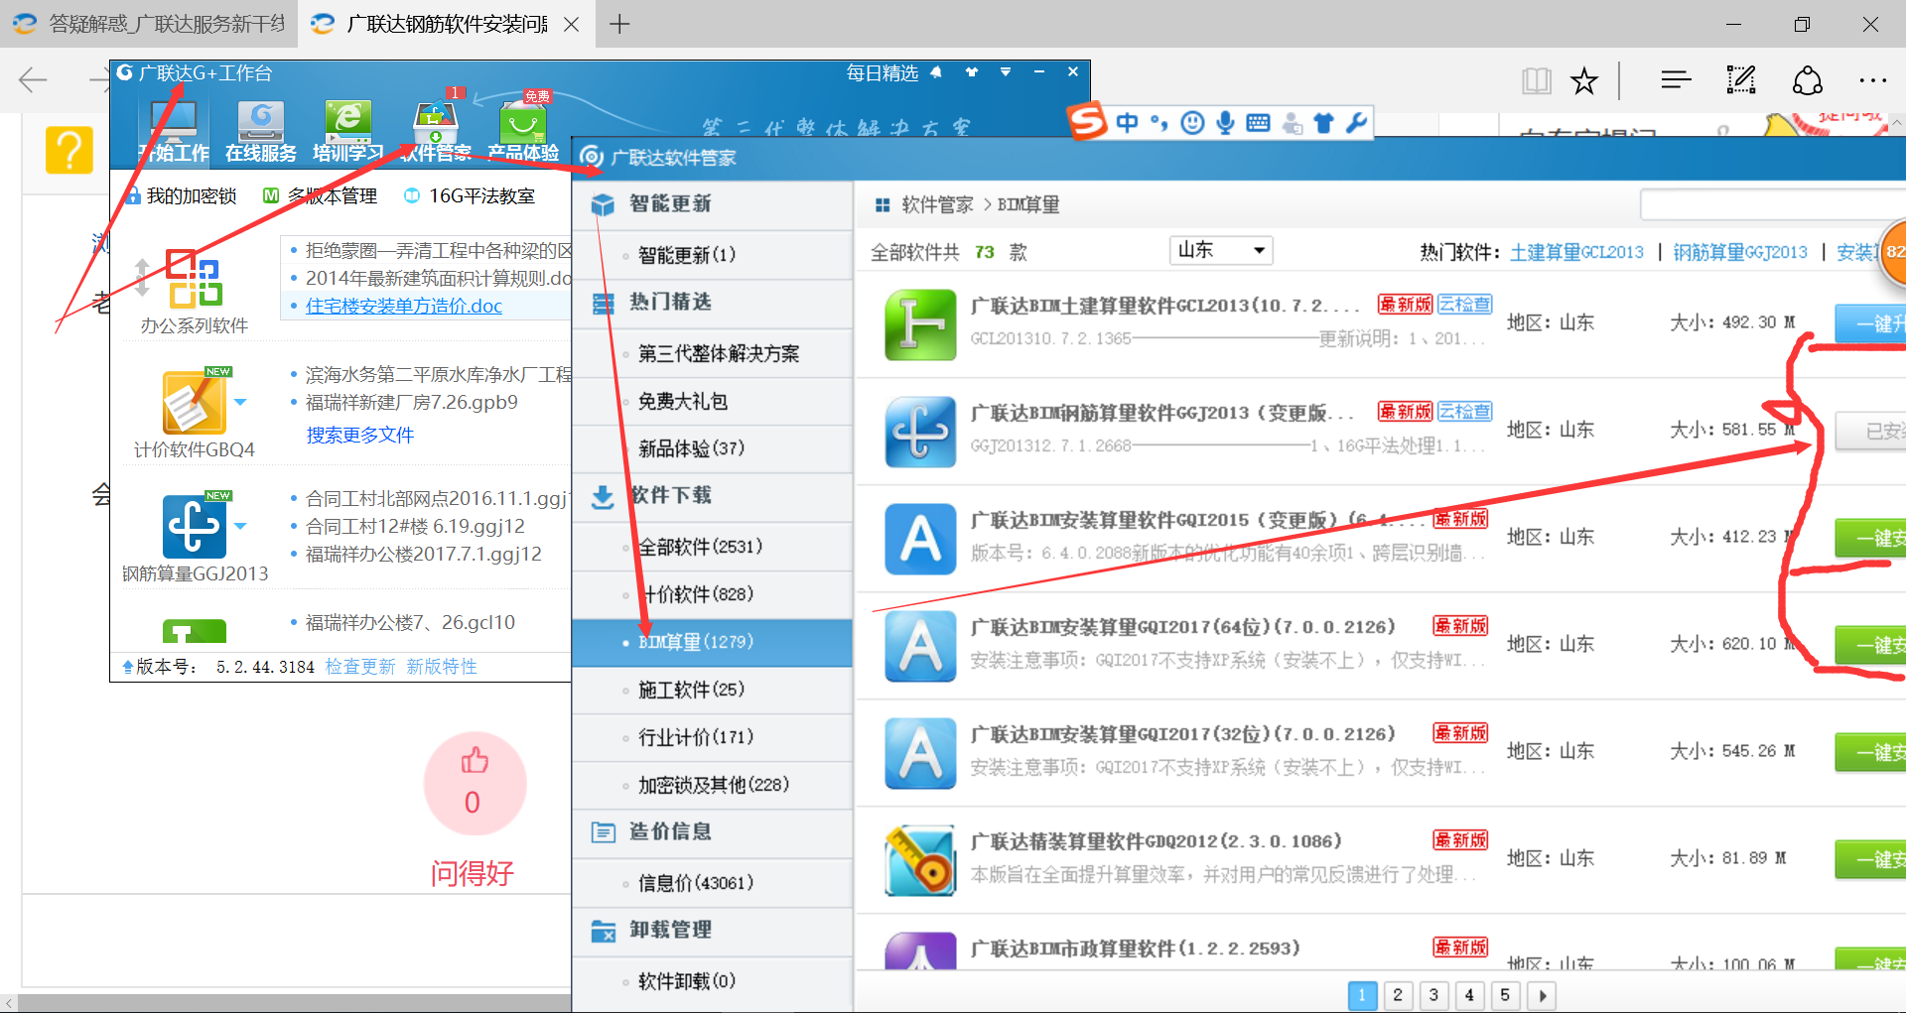Viewport: 1906px width, 1013px height.
Task: Expand 软件下载 section header
Action: [712, 496]
